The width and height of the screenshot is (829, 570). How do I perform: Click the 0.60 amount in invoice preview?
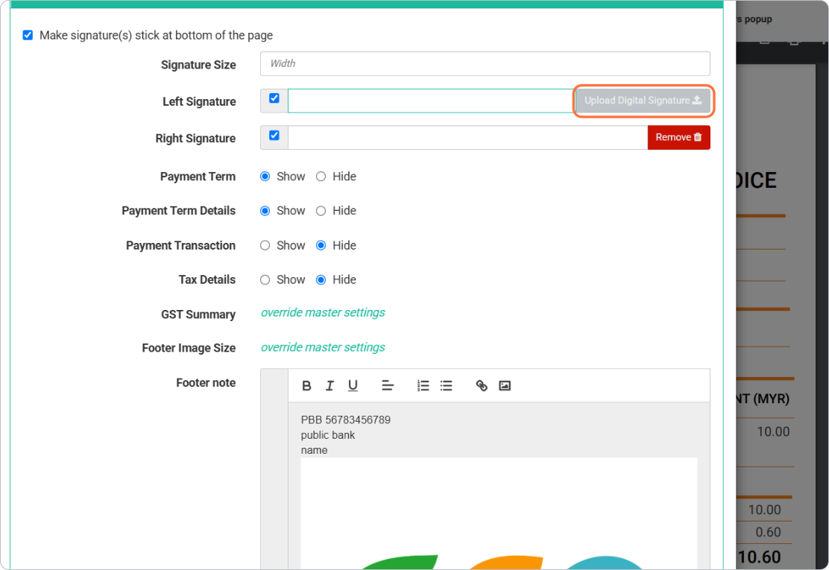click(x=768, y=532)
